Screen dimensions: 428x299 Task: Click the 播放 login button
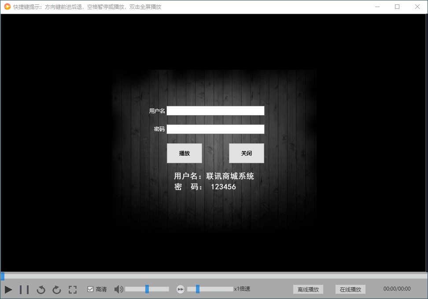coord(184,153)
